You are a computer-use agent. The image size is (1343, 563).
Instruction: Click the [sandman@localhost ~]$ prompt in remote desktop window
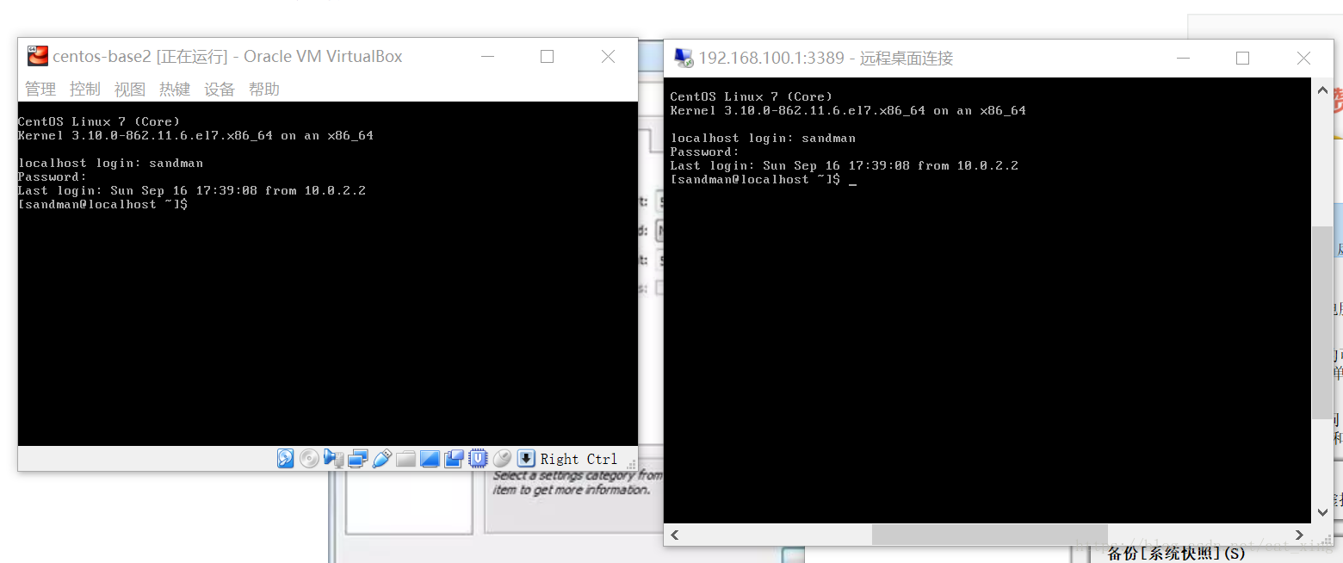coord(755,179)
